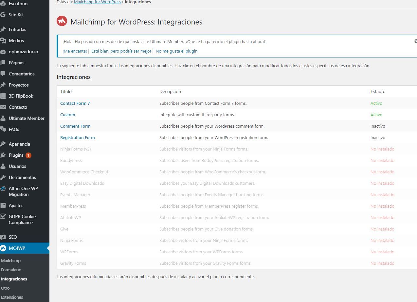Click the optimizador.io gauge icon

pyautogui.click(x=3, y=52)
